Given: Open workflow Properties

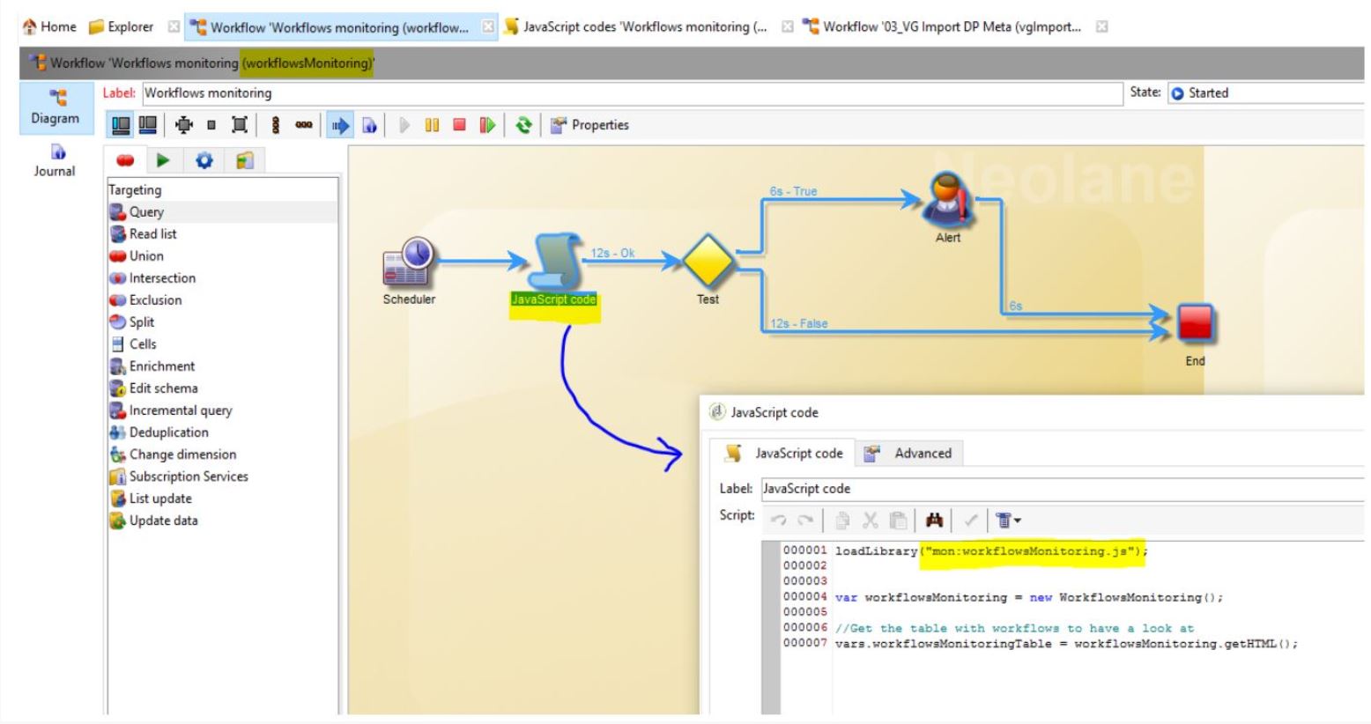Looking at the screenshot, I should click(589, 125).
